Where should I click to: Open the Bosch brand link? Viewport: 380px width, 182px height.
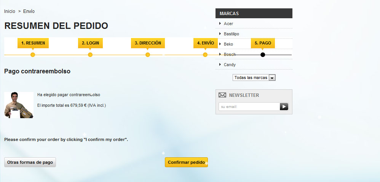(230, 54)
